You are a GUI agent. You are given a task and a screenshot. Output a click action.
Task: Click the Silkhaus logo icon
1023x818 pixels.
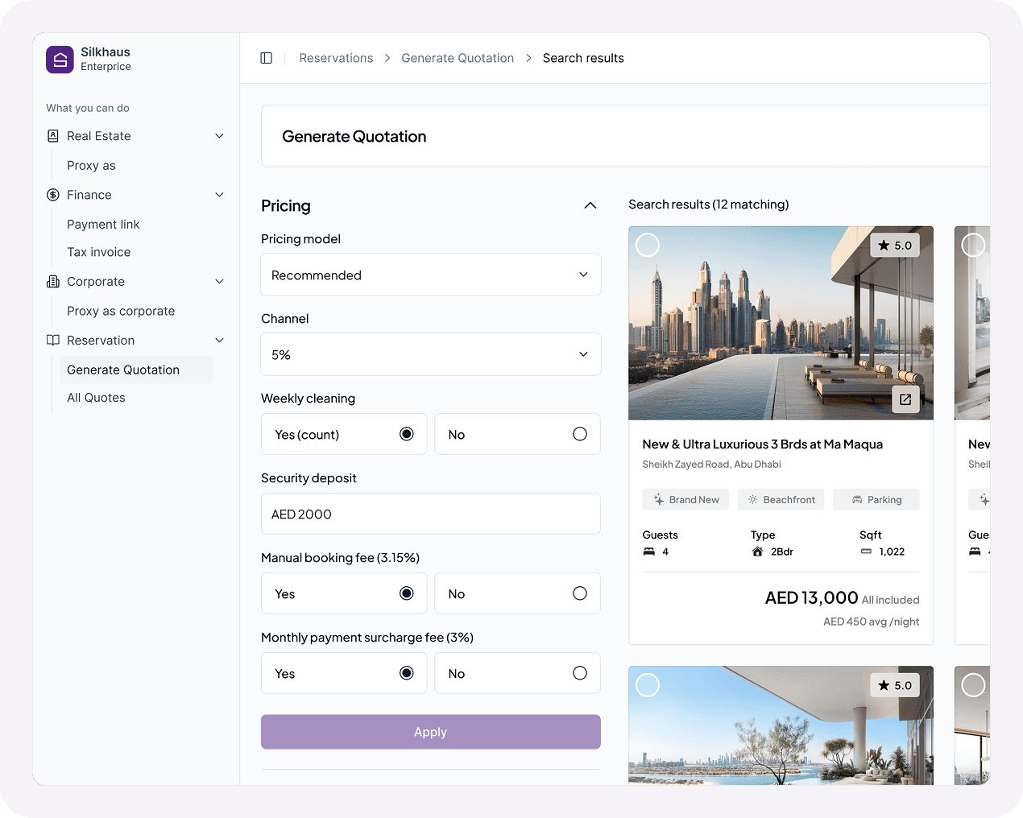[60, 60]
